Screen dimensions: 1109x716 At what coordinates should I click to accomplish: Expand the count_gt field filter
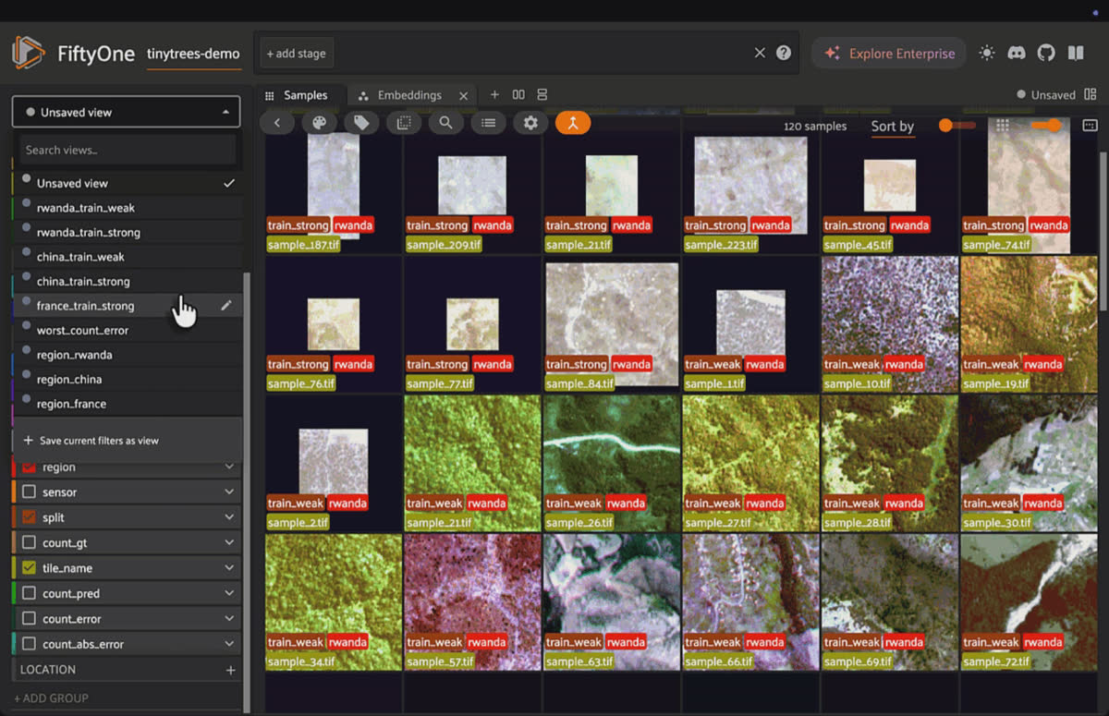pyautogui.click(x=229, y=543)
